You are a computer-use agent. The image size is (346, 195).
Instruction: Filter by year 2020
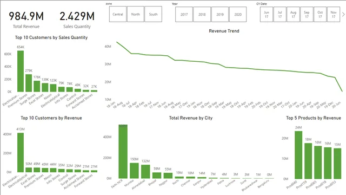pyautogui.click(x=238, y=15)
